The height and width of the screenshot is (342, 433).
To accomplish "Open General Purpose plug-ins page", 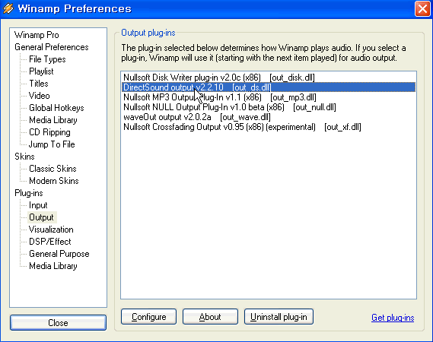I will pyautogui.click(x=59, y=254).
